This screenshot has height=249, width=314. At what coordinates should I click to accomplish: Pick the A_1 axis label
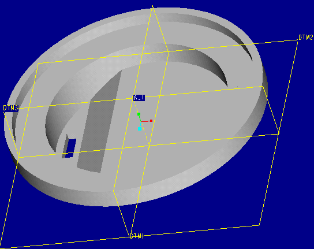click(139, 98)
